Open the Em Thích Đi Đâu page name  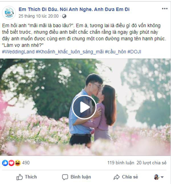click(x=74, y=9)
